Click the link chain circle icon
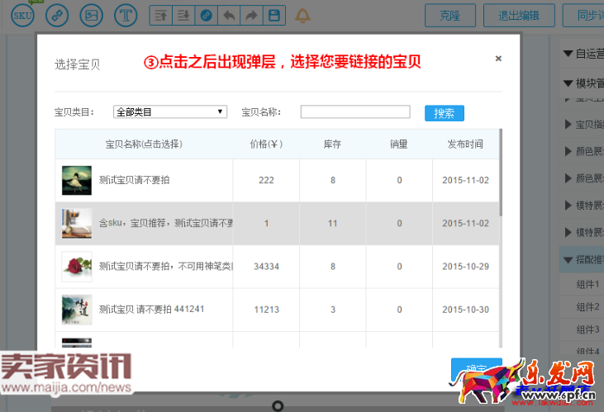The width and height of the screenshot is (604, 412). [57, 16]
